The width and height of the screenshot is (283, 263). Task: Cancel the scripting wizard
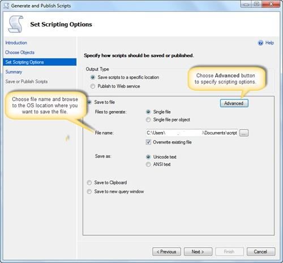(x=261, y=252)
